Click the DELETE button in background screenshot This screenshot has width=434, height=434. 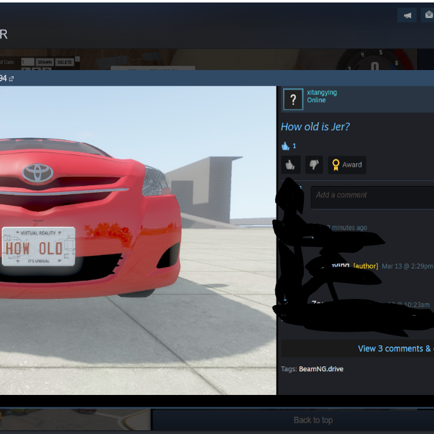point(64,62)
